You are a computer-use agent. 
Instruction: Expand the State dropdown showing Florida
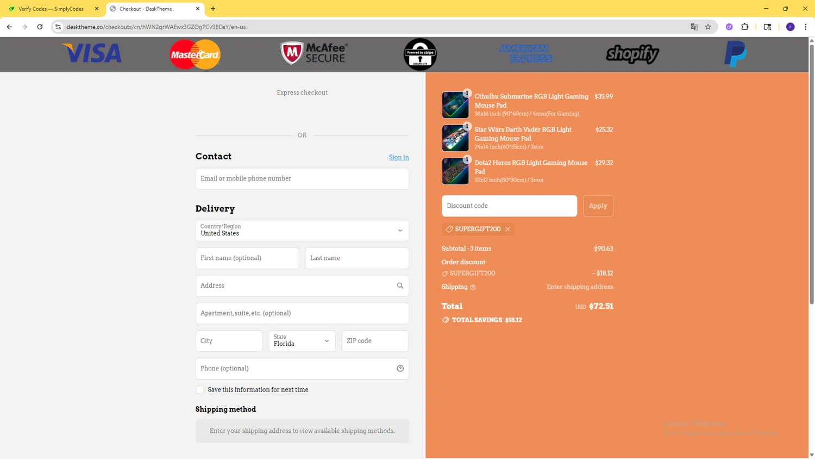(302, 341)
